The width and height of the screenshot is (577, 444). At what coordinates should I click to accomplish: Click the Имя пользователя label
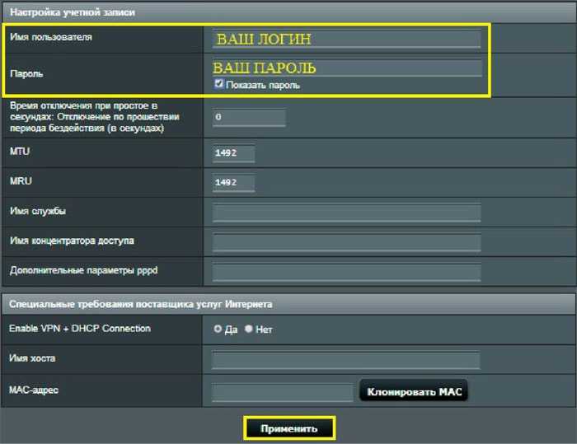click(x=51, y=37)
